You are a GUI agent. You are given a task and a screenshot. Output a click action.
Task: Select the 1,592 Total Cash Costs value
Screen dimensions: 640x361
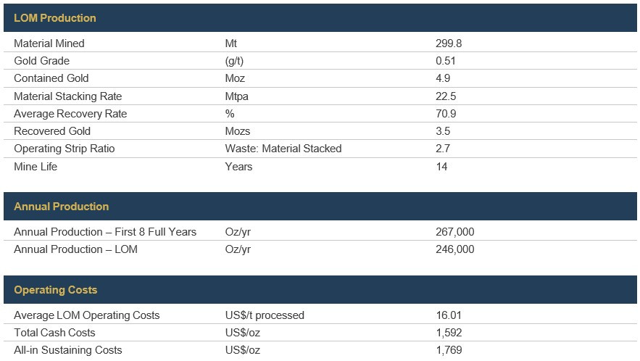[x=449, y=333]
